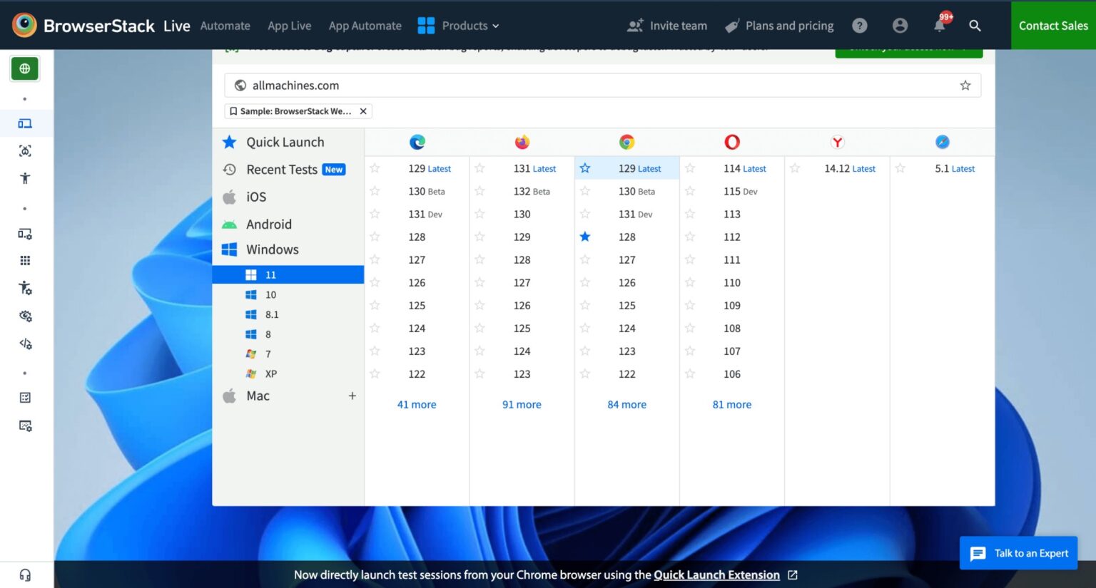The width and height of the screenshot is (1096, 588).
Task: Select the Safari browser icon
Action: coord(942,141)
